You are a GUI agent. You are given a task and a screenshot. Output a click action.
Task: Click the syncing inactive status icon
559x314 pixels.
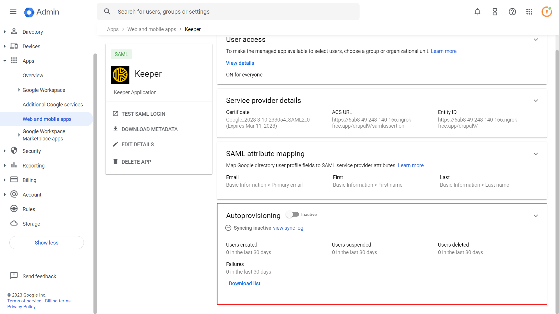pyautogui.click(x=228, y=228)
